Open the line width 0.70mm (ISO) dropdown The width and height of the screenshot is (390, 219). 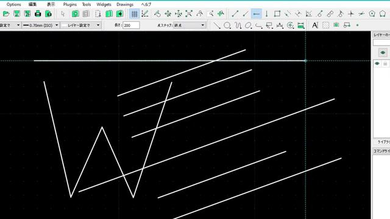(41, 26)
